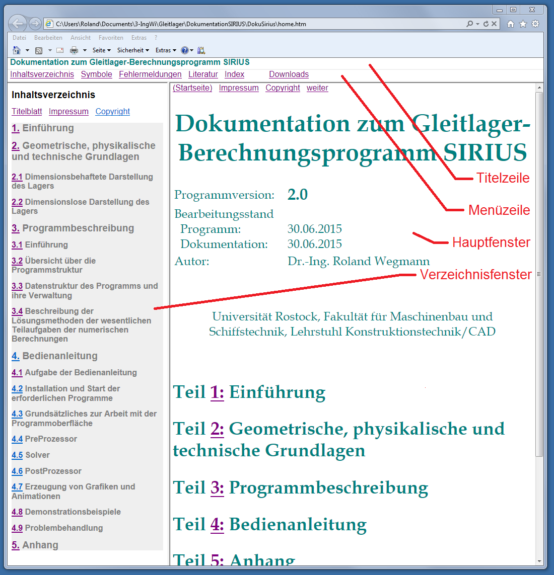Open the Bearbeiten menu
Viewport: 554px width, 575px height.
click(48, 38)
